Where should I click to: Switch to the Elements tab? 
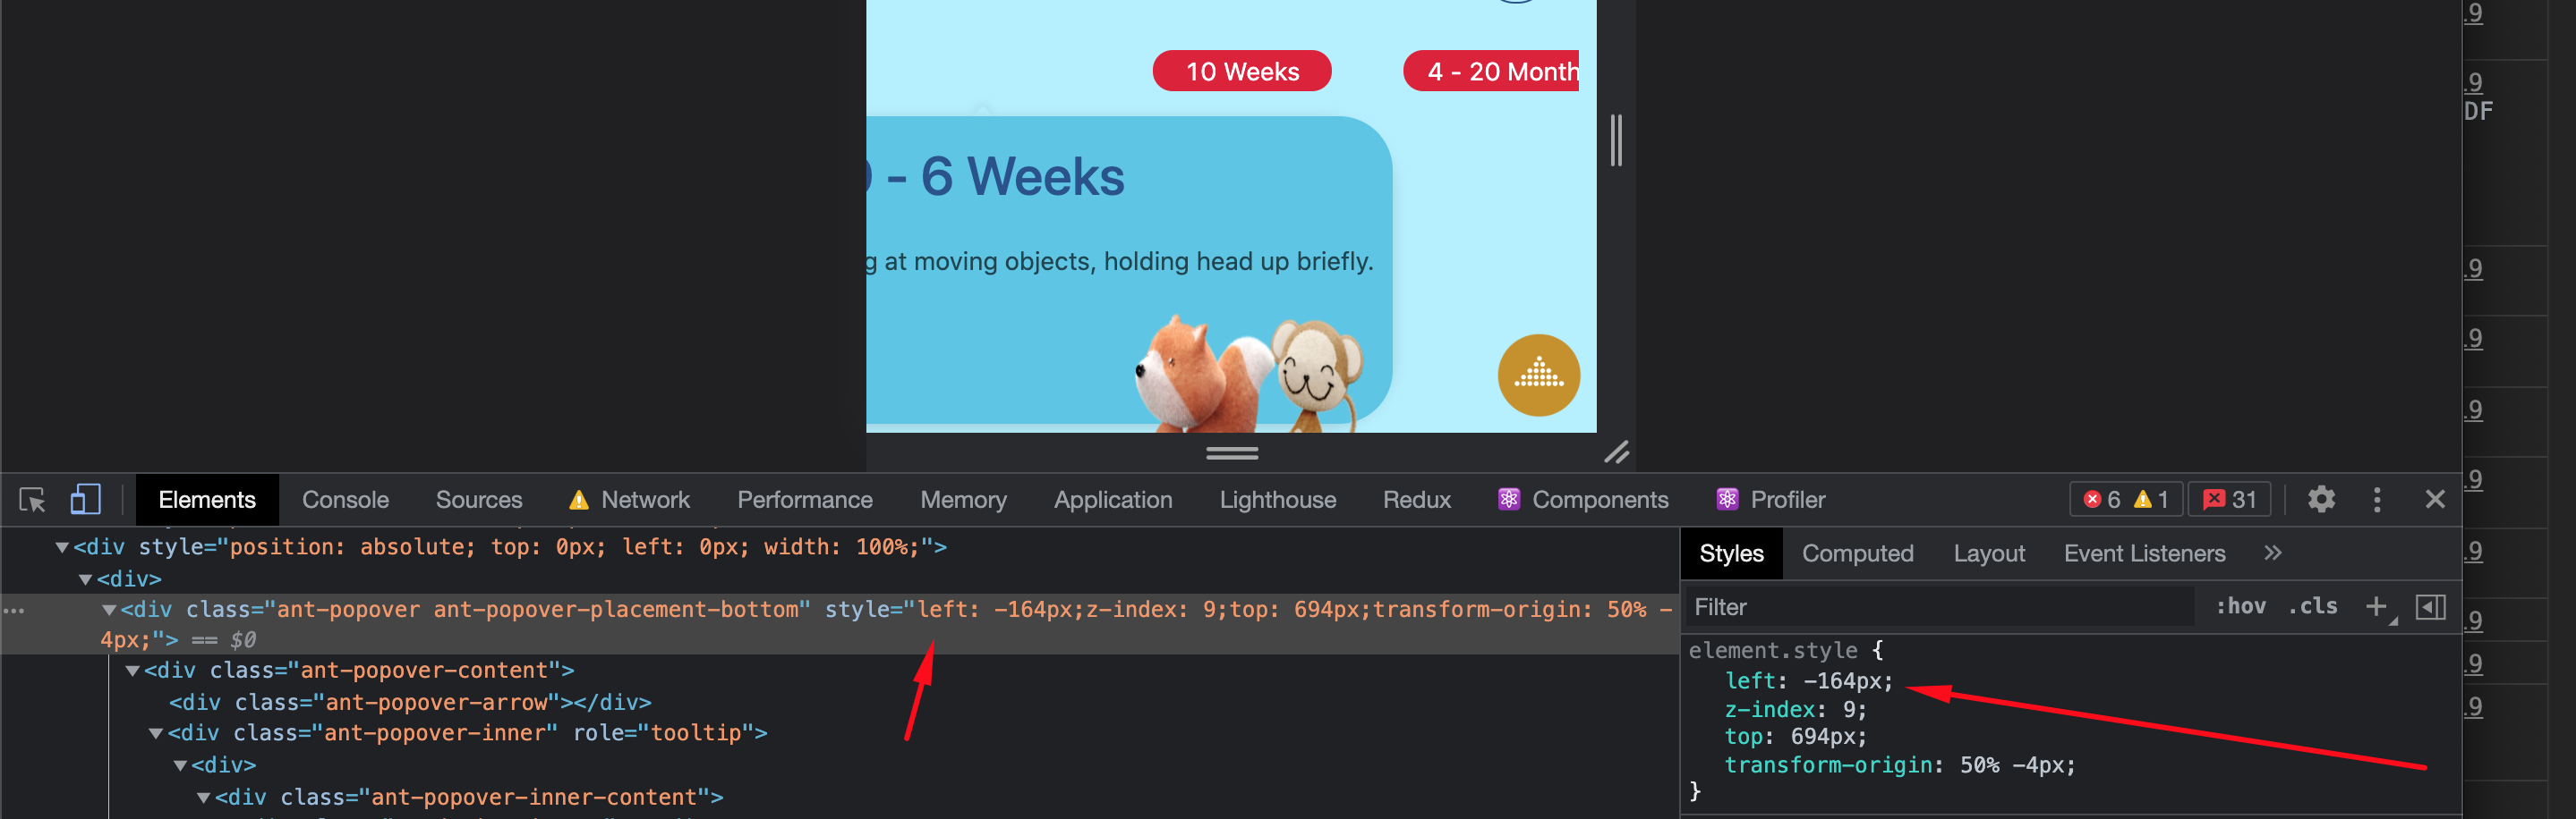207,500
